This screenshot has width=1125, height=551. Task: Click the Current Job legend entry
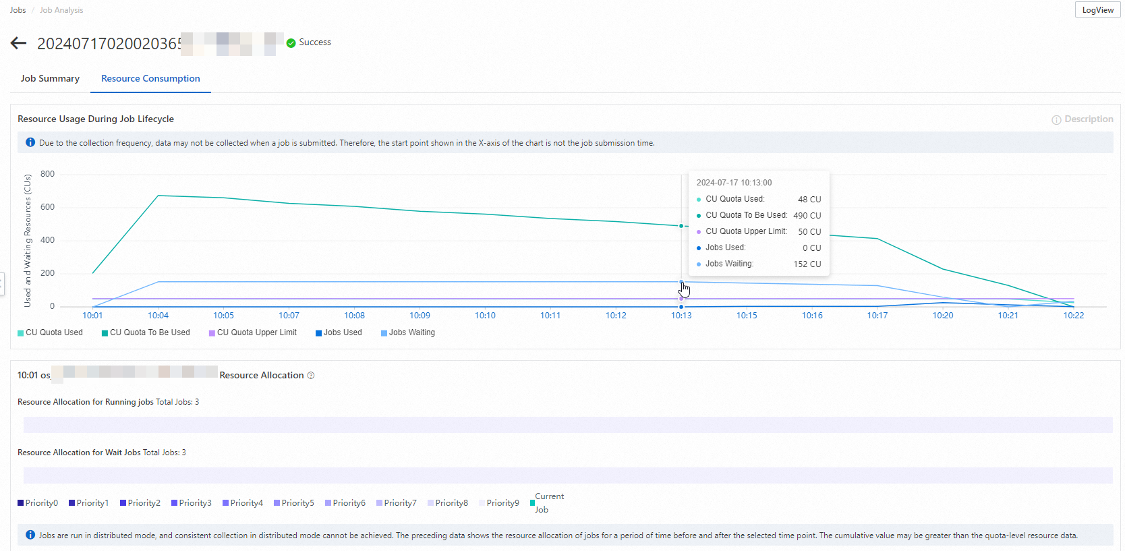pos(547,503)
